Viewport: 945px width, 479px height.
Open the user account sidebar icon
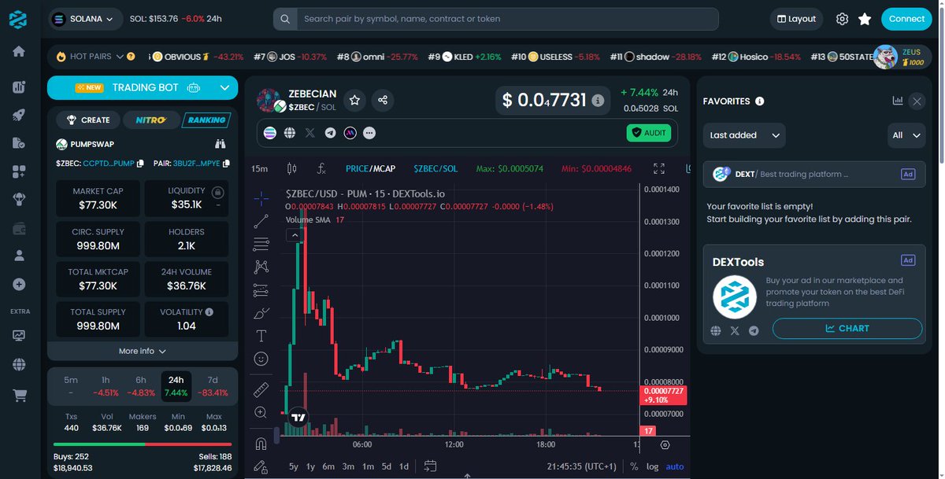point(19,256)
